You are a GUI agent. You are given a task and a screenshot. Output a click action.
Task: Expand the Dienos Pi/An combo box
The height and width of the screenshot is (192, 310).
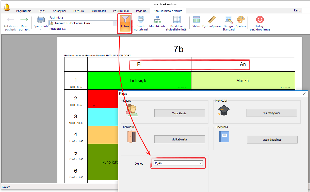[200, 163]
